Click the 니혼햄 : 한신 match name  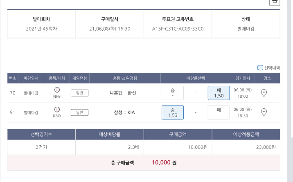coord(123,93)
